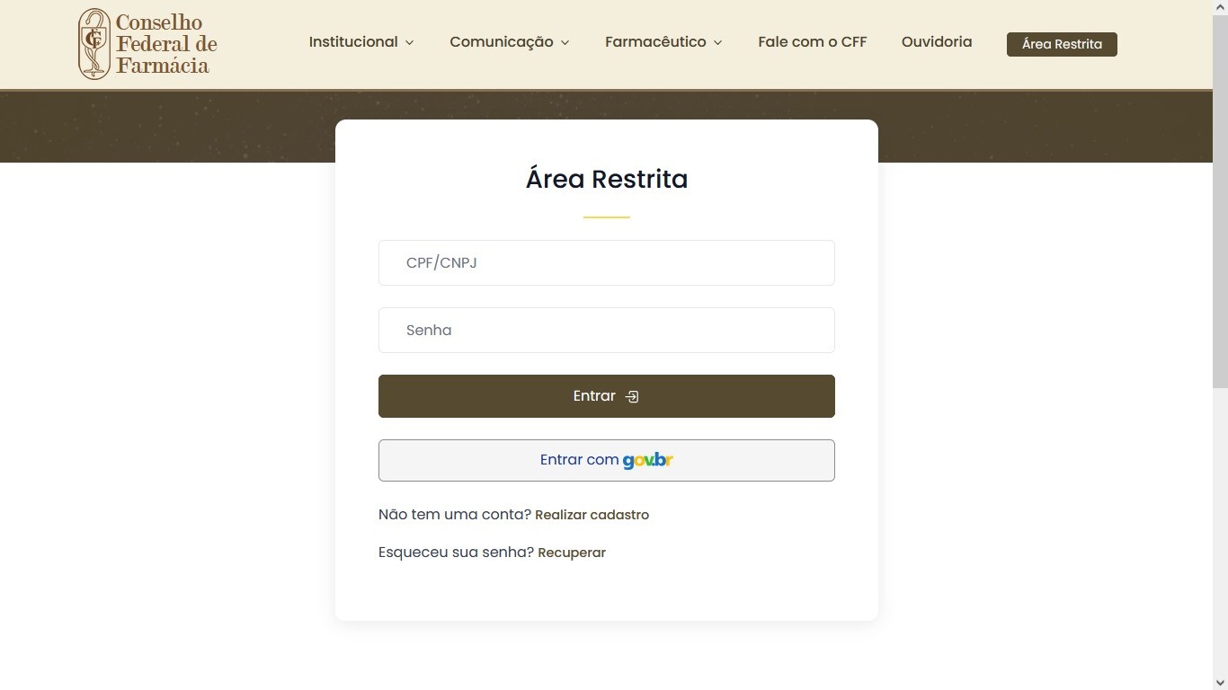Screen dimensions: 1228x690
Task: Follow the Realizar cadastro link
Action: [592, 515]
